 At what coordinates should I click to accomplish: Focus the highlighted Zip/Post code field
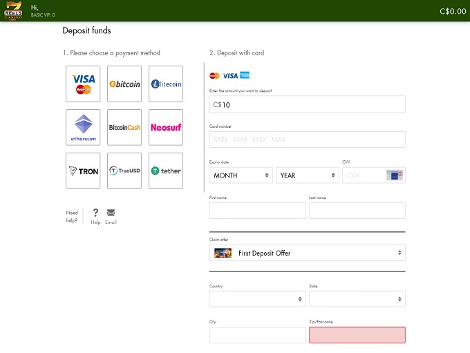click(357, 335)
